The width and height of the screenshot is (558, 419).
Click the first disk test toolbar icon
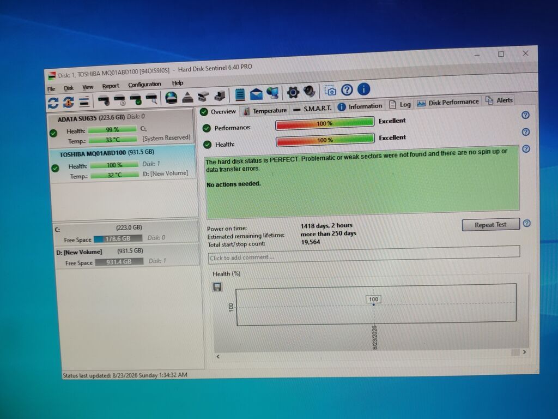pyautogui.click(x=104, y=100)
